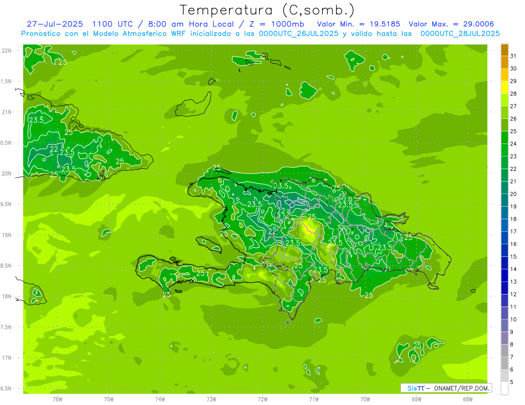
Task: Click the "SisTT - ONAMET/REP.DOM." credit label
Action: click(447, 388)
